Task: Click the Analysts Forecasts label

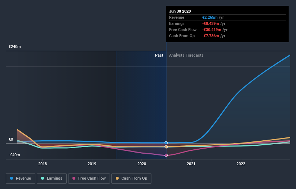Action: click(x=186, y=55)
